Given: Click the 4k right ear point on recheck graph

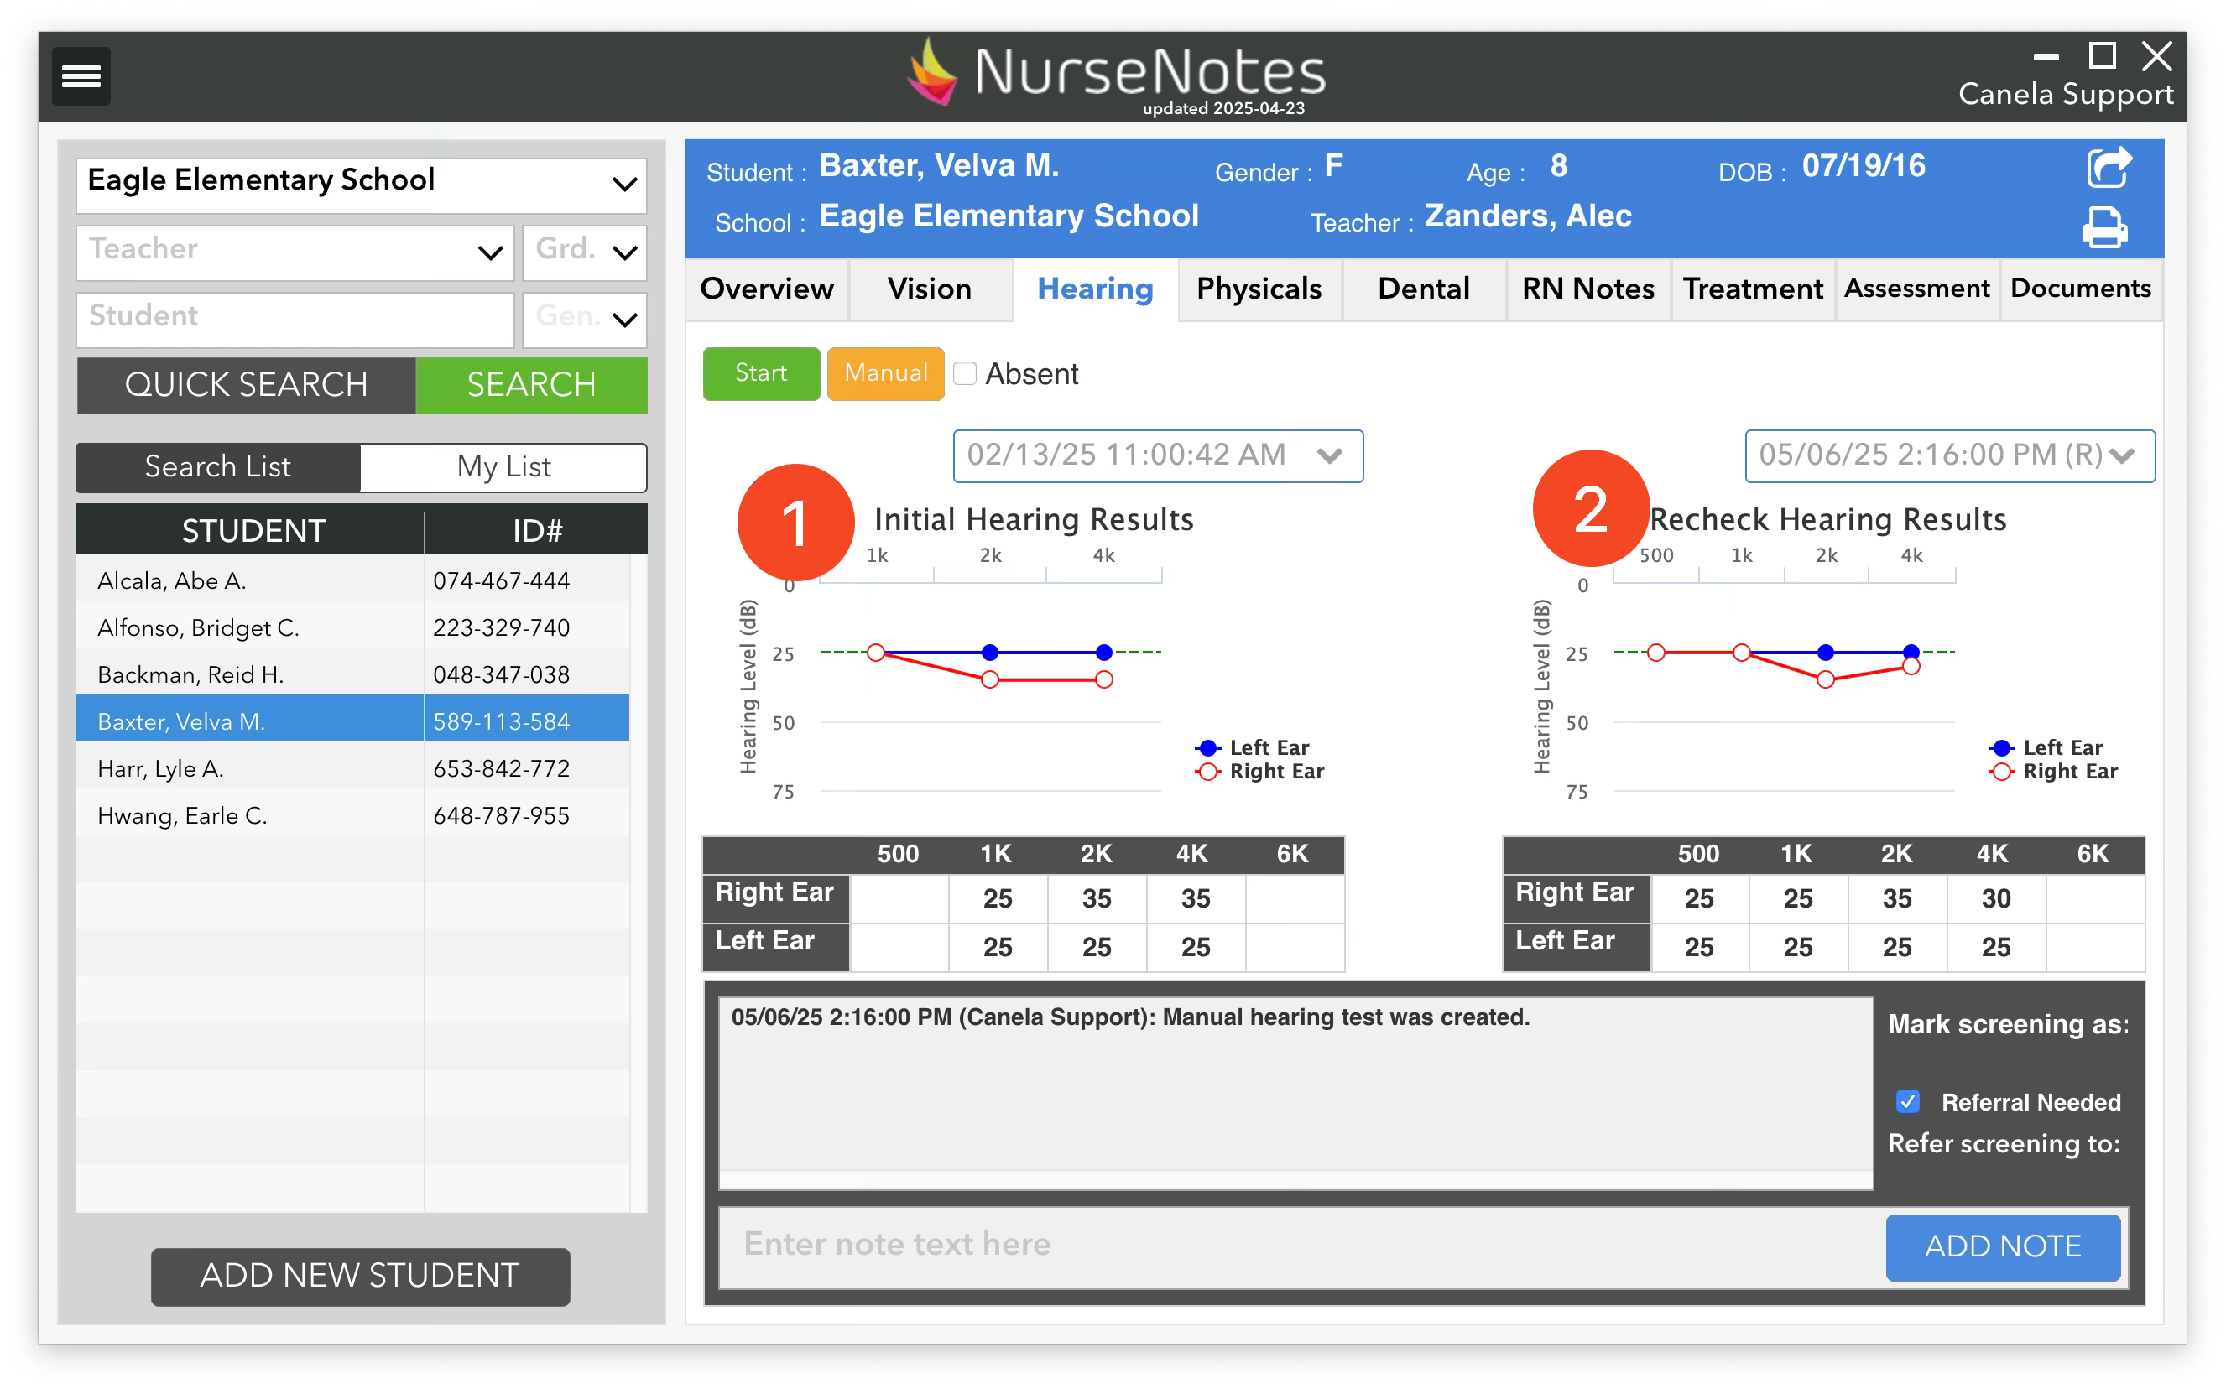Looking at the screenshot, I should (x=1911, y=667).
